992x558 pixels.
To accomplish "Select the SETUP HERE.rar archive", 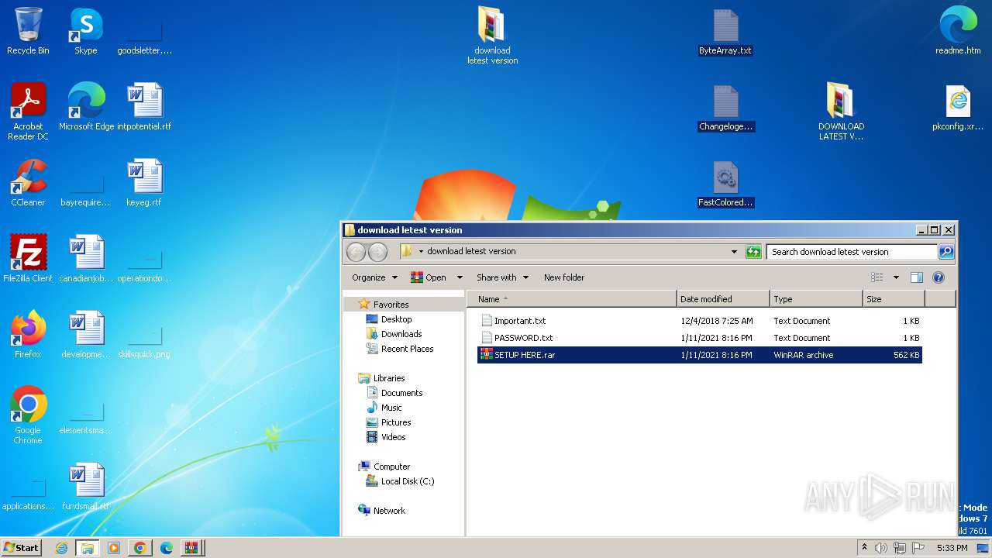I will (x=700, y=355).
